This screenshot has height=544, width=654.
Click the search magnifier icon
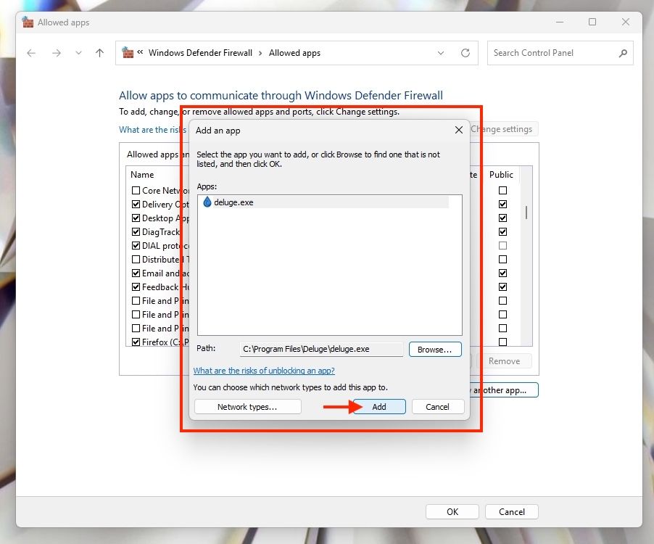622,53
